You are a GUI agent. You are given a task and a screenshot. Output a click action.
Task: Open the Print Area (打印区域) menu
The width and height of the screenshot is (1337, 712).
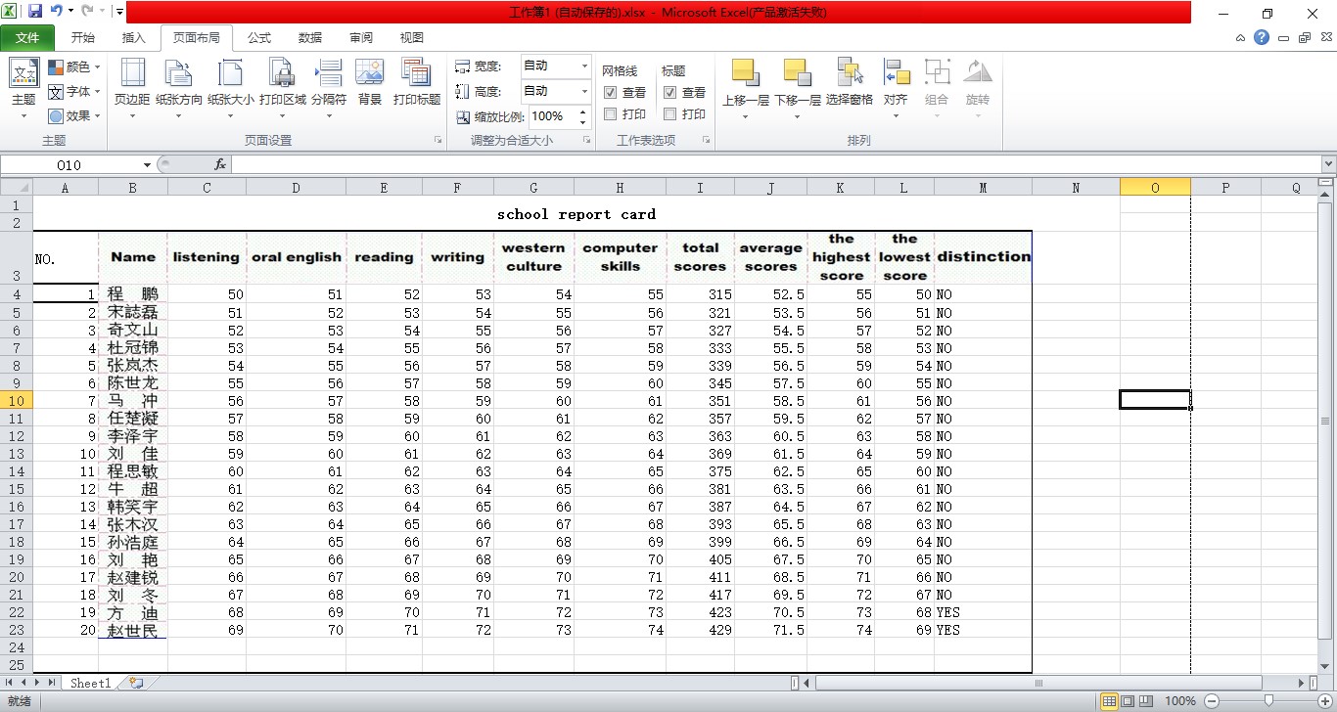[x=283, y=88]
